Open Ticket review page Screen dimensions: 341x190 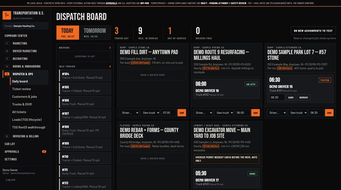point(21,89)
